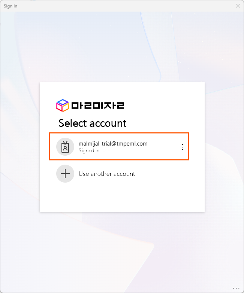Click the ID badge avatar icon
Image resolution: width=244 pixels, height=293 pixels.
click(x=65, y=147)
